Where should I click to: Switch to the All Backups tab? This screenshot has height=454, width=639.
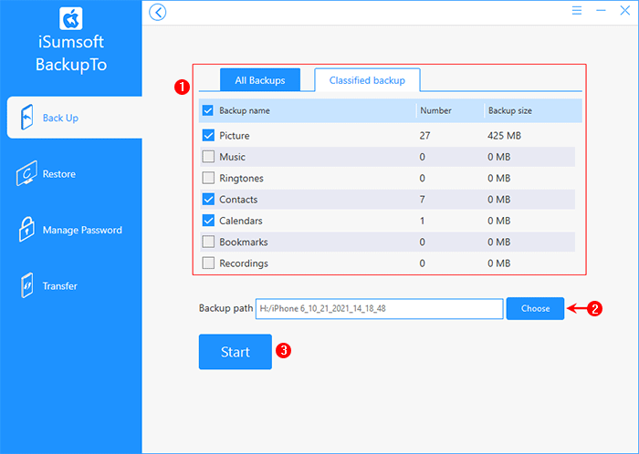[260, 80]
